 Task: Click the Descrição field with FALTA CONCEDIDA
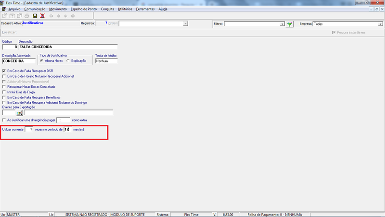pos(68,47)
